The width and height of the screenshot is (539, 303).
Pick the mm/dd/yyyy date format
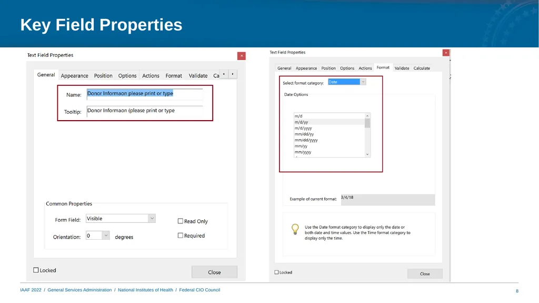(330, 140)
